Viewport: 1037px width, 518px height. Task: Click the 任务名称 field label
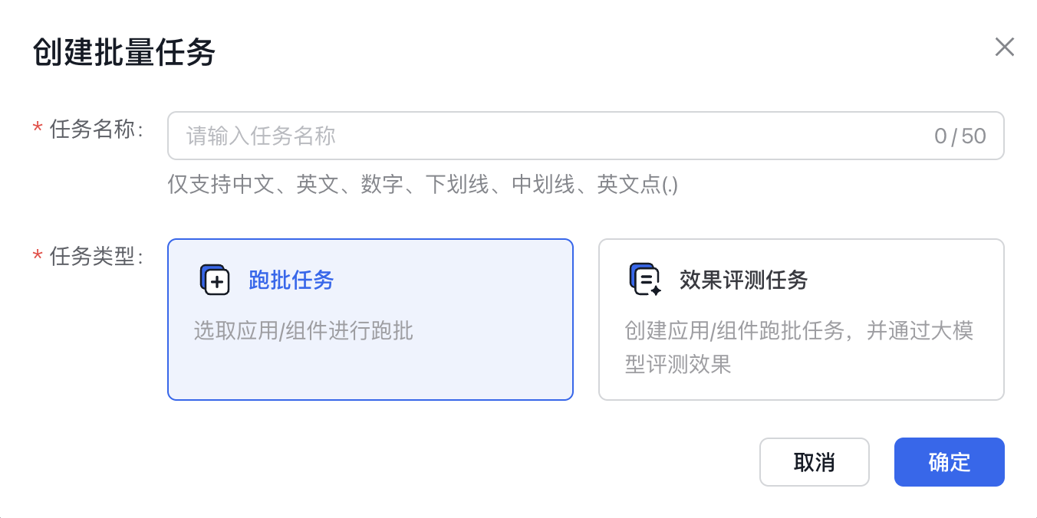[97, 129]
